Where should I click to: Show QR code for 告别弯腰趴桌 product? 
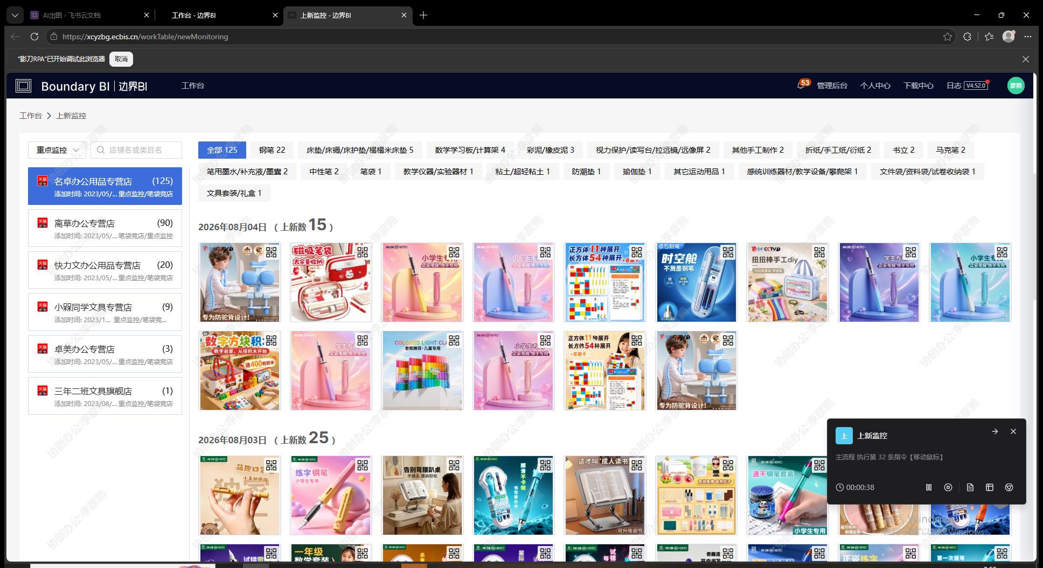pyautogui.click(x=454, y=465)
